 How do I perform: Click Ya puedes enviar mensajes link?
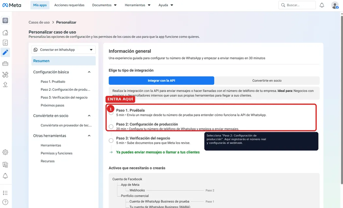tap(158, 152)
